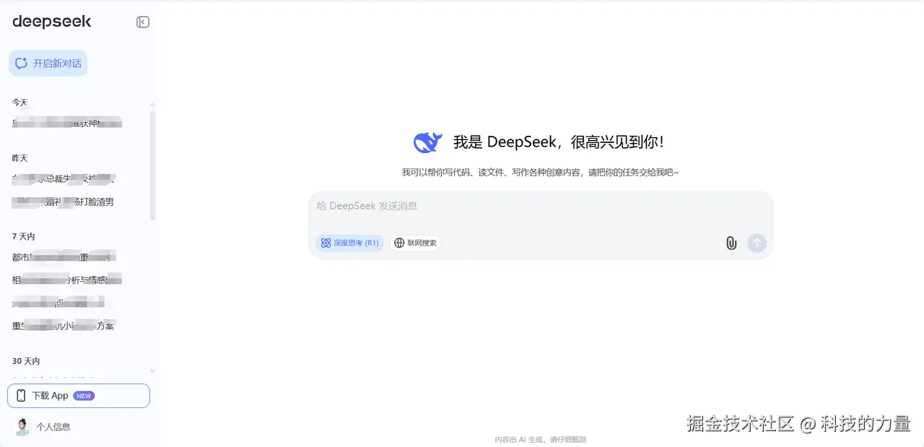Click the sidebar scrollbar down arrow
The height and width of the screenshot is (447, 924).
152,371
